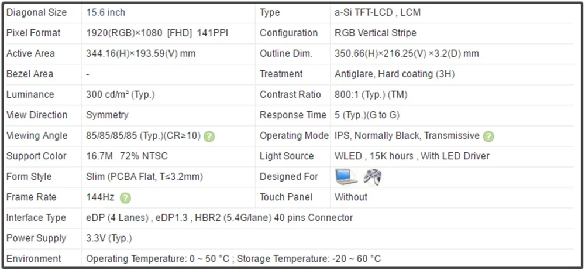The width and height of the screenshot is (585, 270).
Task: Click the 'Support Color' label
Action: [36, 156]
